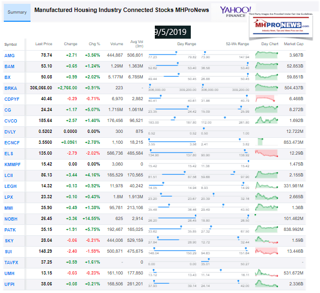320x293 pixels.
Task: Click the Day Chart column header
Action: [270, 44]
